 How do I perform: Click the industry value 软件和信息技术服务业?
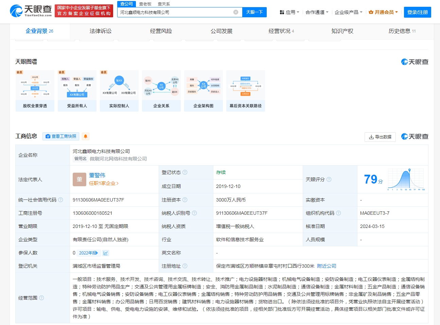tap(240, 240)
